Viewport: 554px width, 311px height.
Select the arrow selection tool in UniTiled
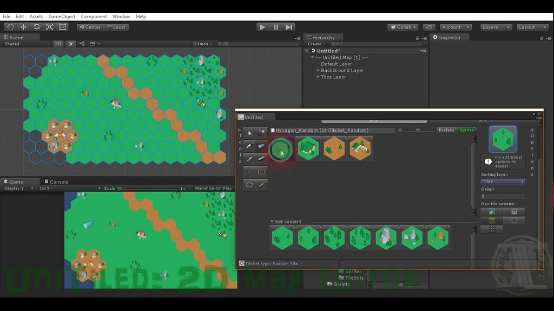point(249,133)
